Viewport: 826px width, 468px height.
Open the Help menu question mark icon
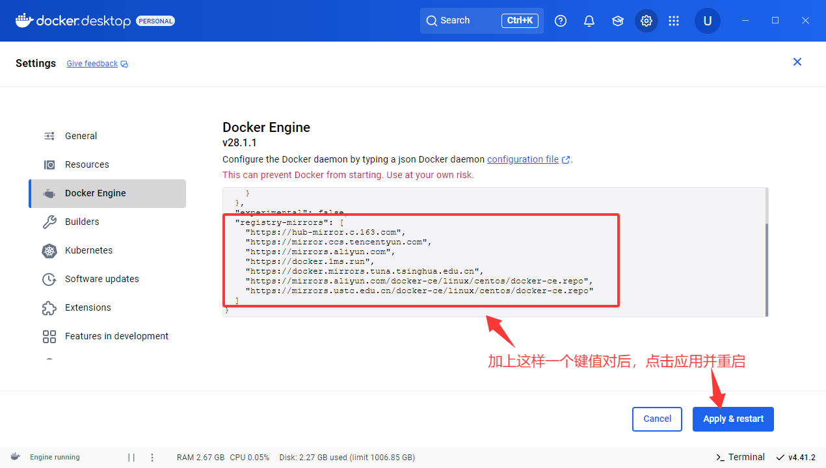pyautogui.click(x=561, y=21)
